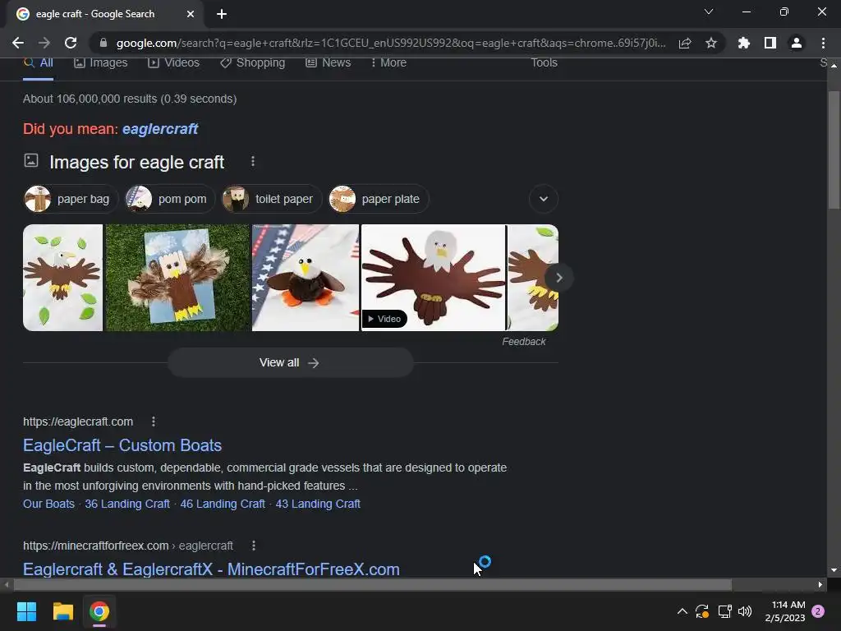This screenshot has height=631, width=841.
Task: Open the handprint eagle video thumbnail
Action: tap(434, 278)
